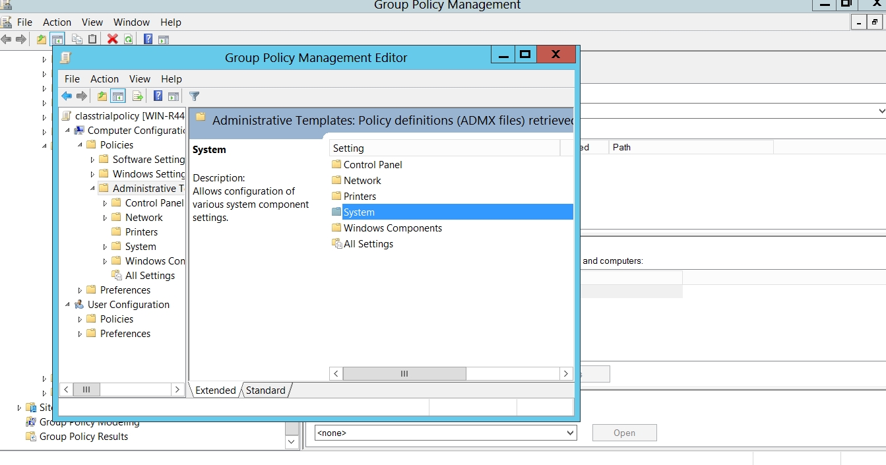The image size is (886, 465).
Task: Expand the Software Settings tree node
Action: point(92,160)
